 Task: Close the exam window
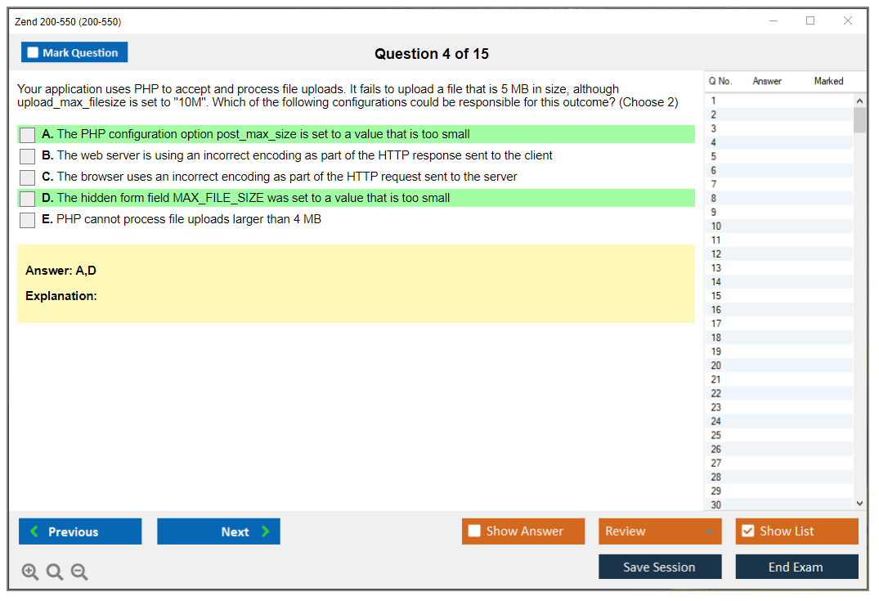tap(848, 21)
